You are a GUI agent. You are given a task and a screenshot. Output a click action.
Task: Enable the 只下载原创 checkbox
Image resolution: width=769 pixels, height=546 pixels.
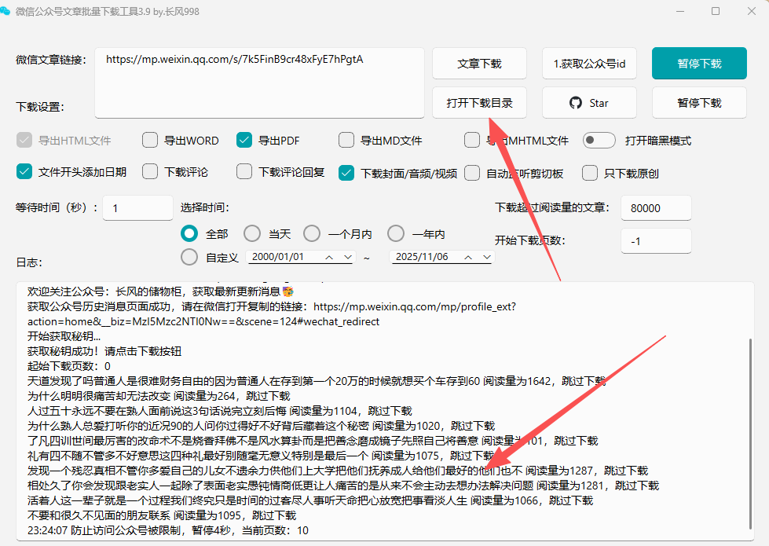coord(589,173)
